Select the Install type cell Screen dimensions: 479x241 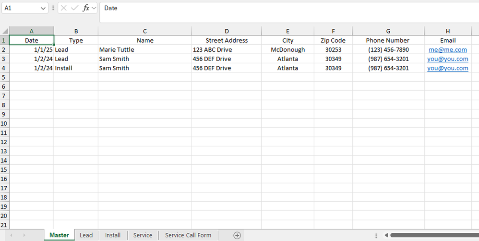pyautogui.click(x=76, y=68)
